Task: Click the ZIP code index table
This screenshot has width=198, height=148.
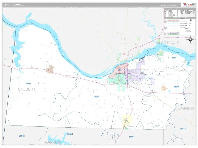Action: coord(179,13)
